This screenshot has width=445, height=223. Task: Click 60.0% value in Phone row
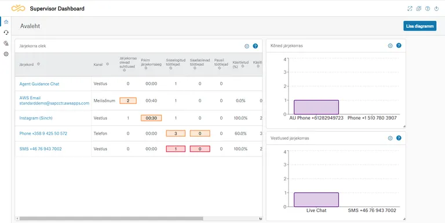pyautogui.click(x=240, y=133)
